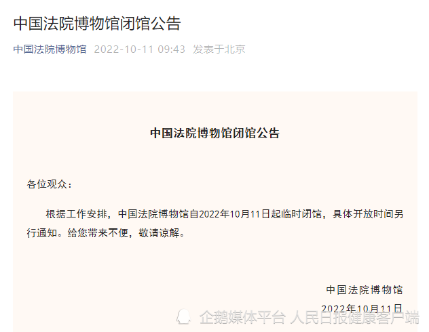Click the phrase 根据工作安排 in the body

[x=76, y=214]
